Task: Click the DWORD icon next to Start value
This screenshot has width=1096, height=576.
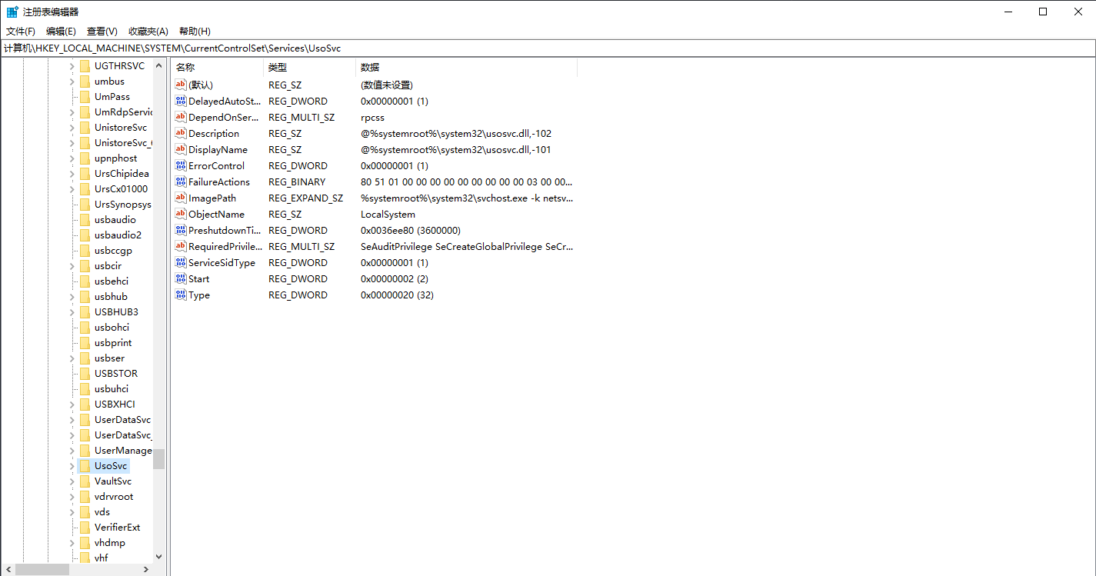Action: 181,279
